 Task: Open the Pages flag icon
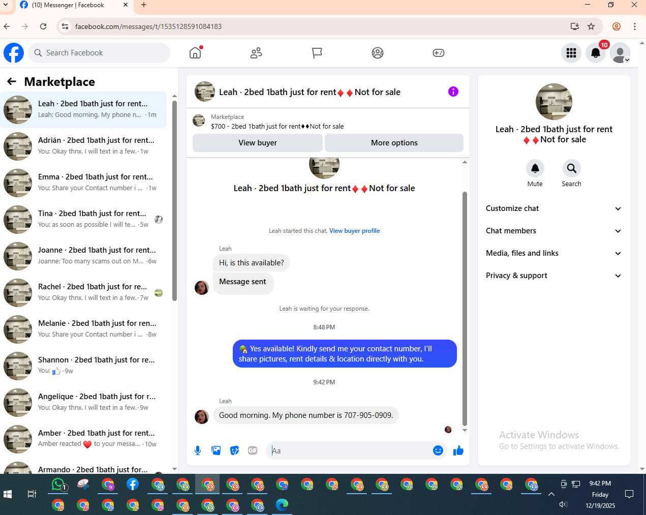click(x=317, y=53)
